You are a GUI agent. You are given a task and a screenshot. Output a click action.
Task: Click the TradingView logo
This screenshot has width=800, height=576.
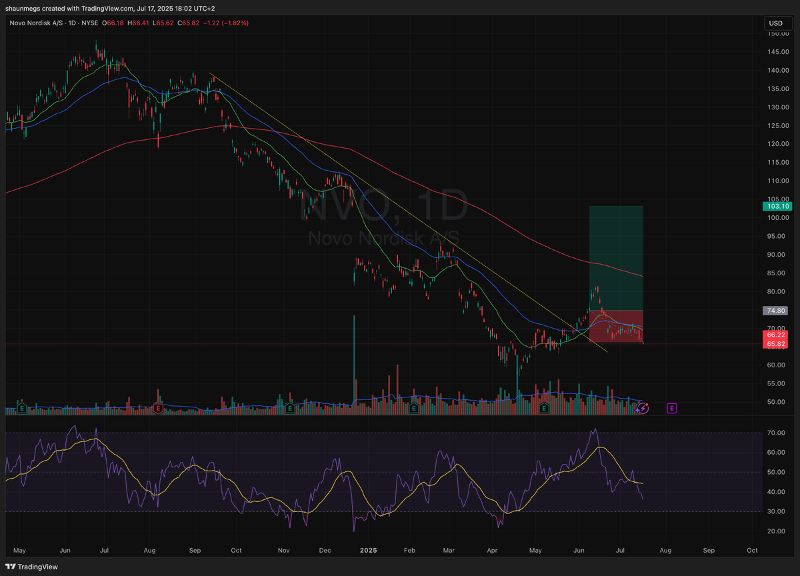click(x=32, y=567)
